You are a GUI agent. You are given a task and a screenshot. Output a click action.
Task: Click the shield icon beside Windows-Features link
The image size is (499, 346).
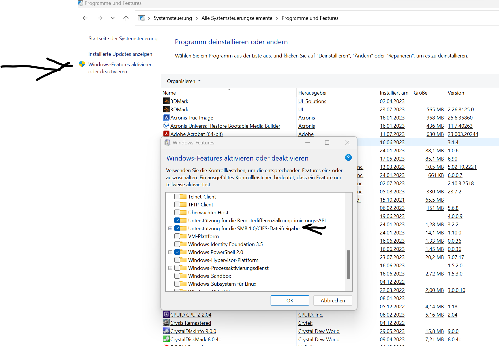coord(82,64)
